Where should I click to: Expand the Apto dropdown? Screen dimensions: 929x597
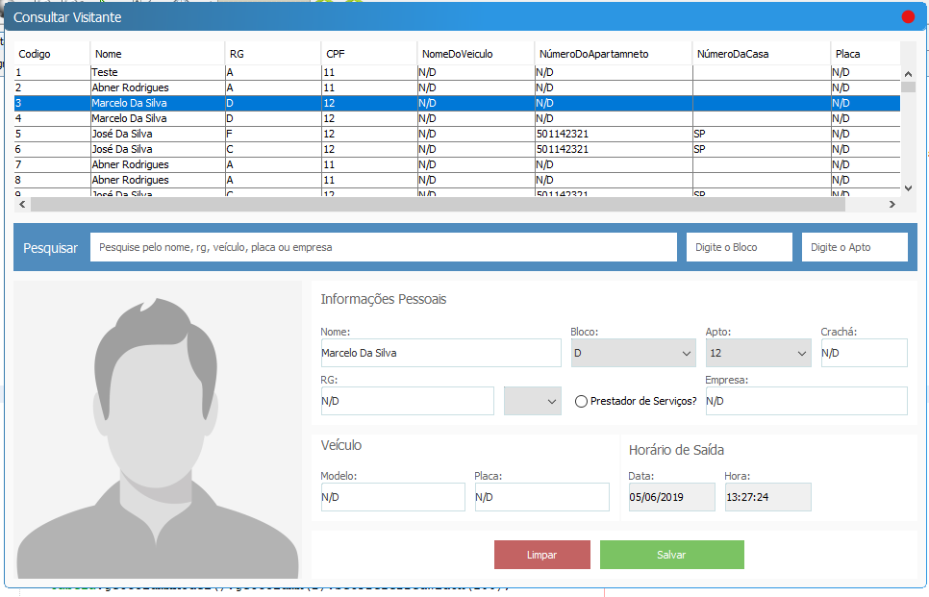click(758, 353)
